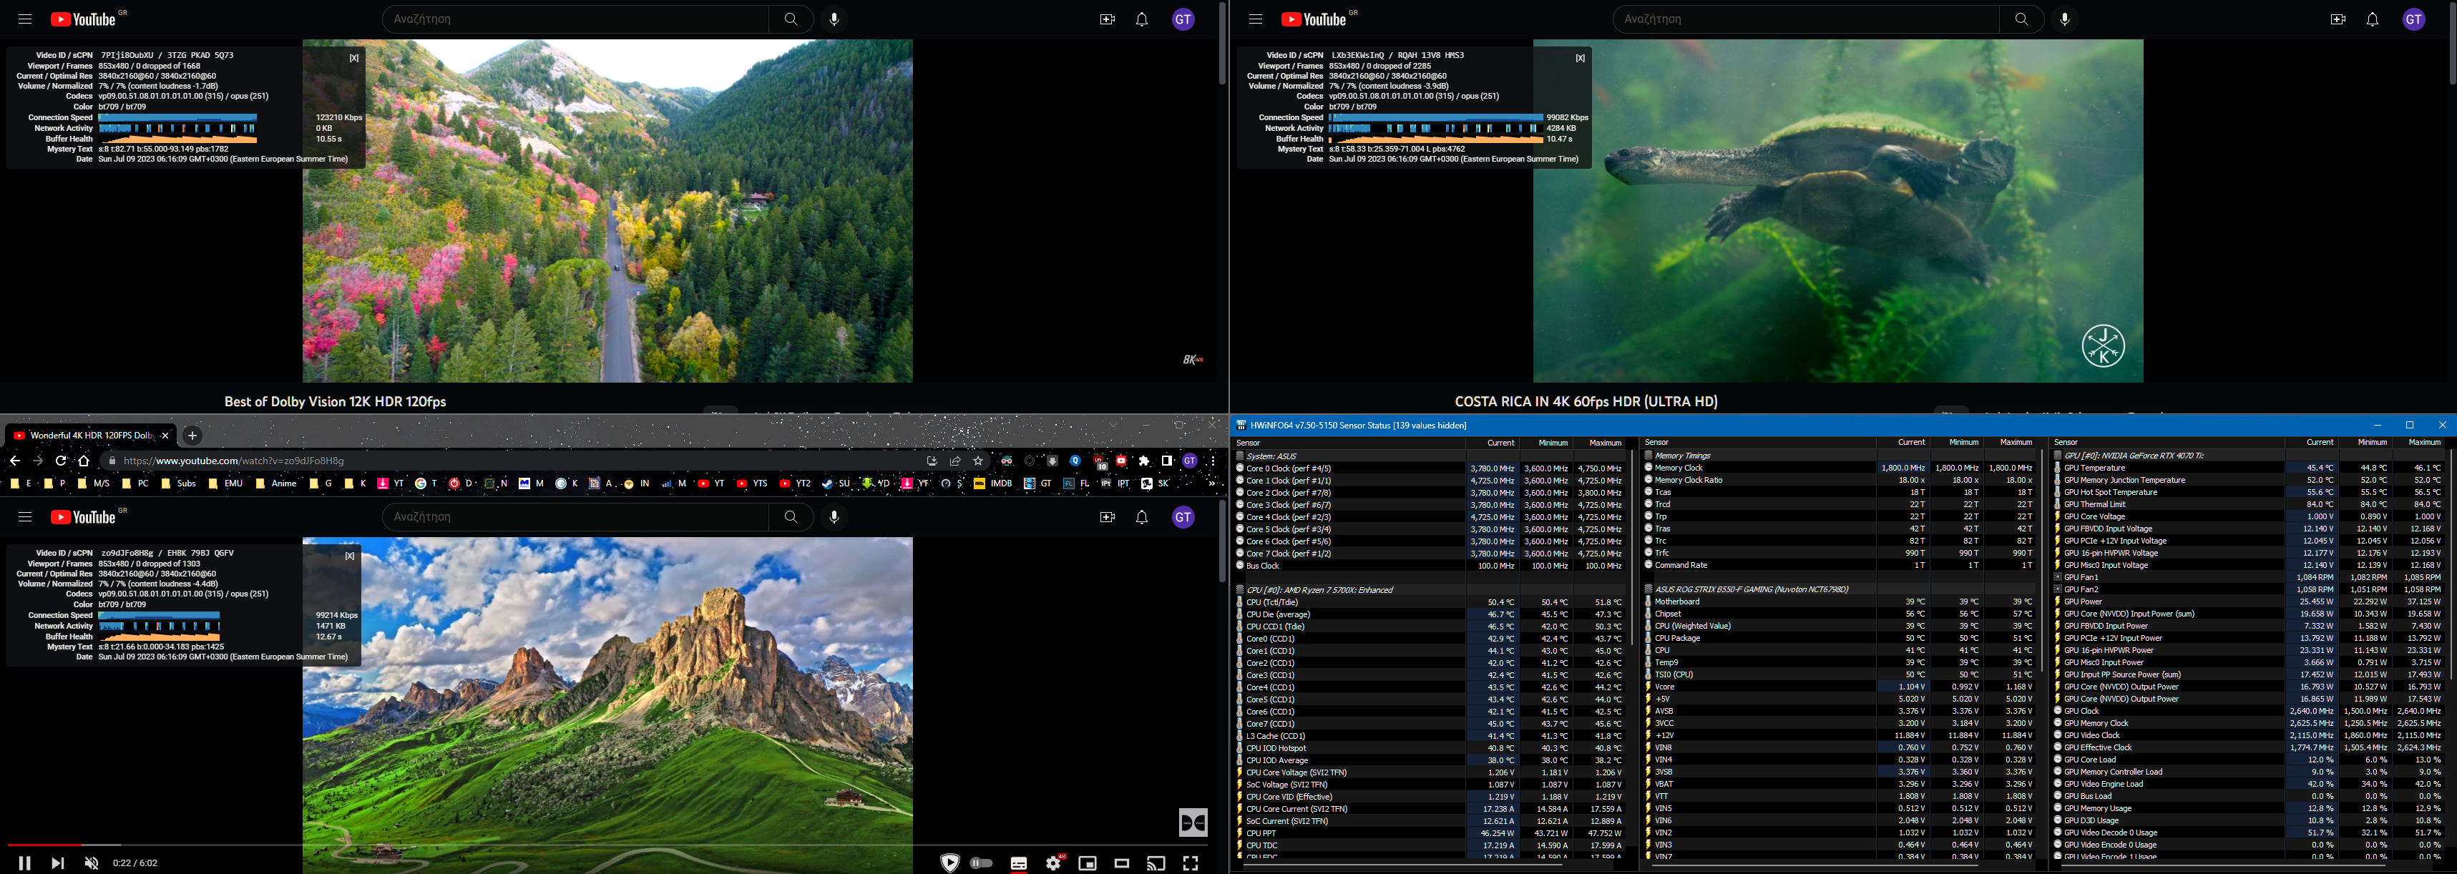Open the player settings gear with 4K badge
Viewport: 2457px width, 874px height.
[1053, 863]
